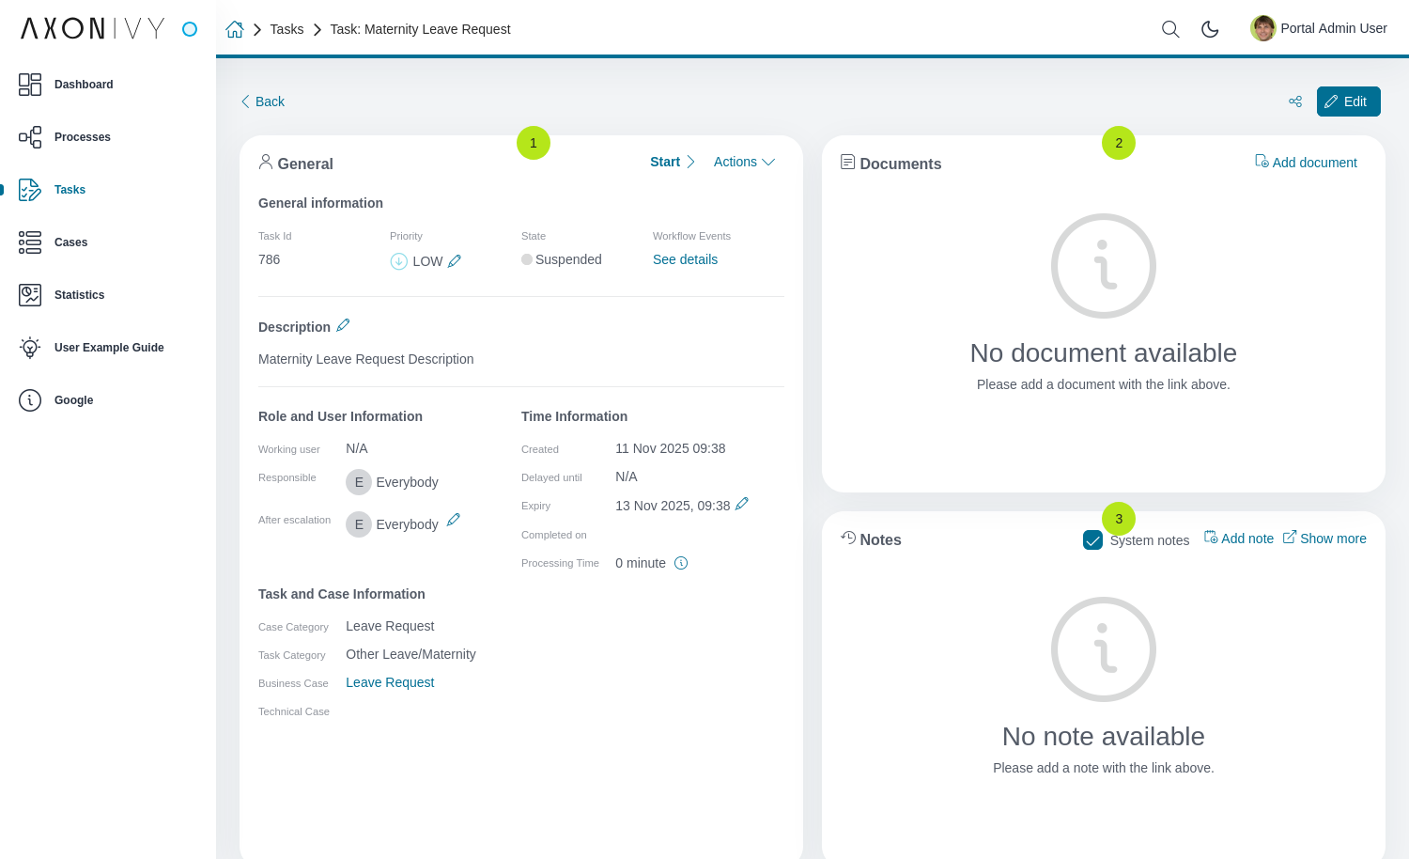Click Start button in General panel
1409x859 pixels.
pyautogui.click(x=672, y=162)
